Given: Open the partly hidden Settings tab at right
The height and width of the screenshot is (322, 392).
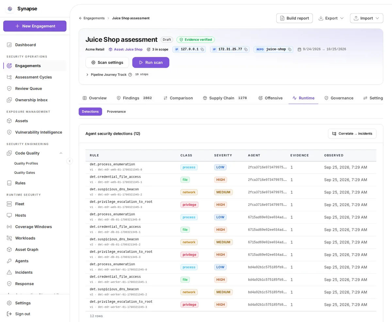Looking at the screenshot, I should pos(373,98).
